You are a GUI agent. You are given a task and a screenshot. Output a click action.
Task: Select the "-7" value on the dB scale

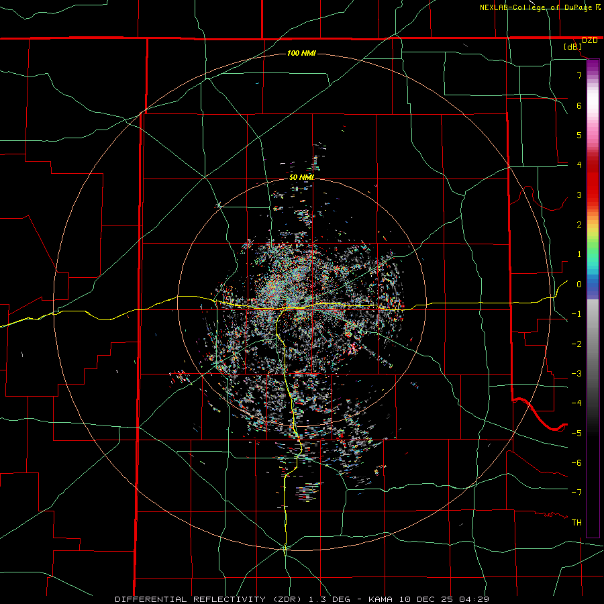coord(576,493)
